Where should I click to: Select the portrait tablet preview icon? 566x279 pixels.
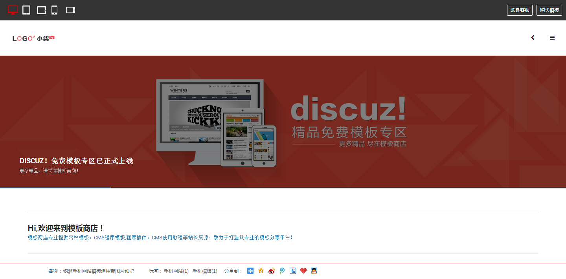(26, 10)
